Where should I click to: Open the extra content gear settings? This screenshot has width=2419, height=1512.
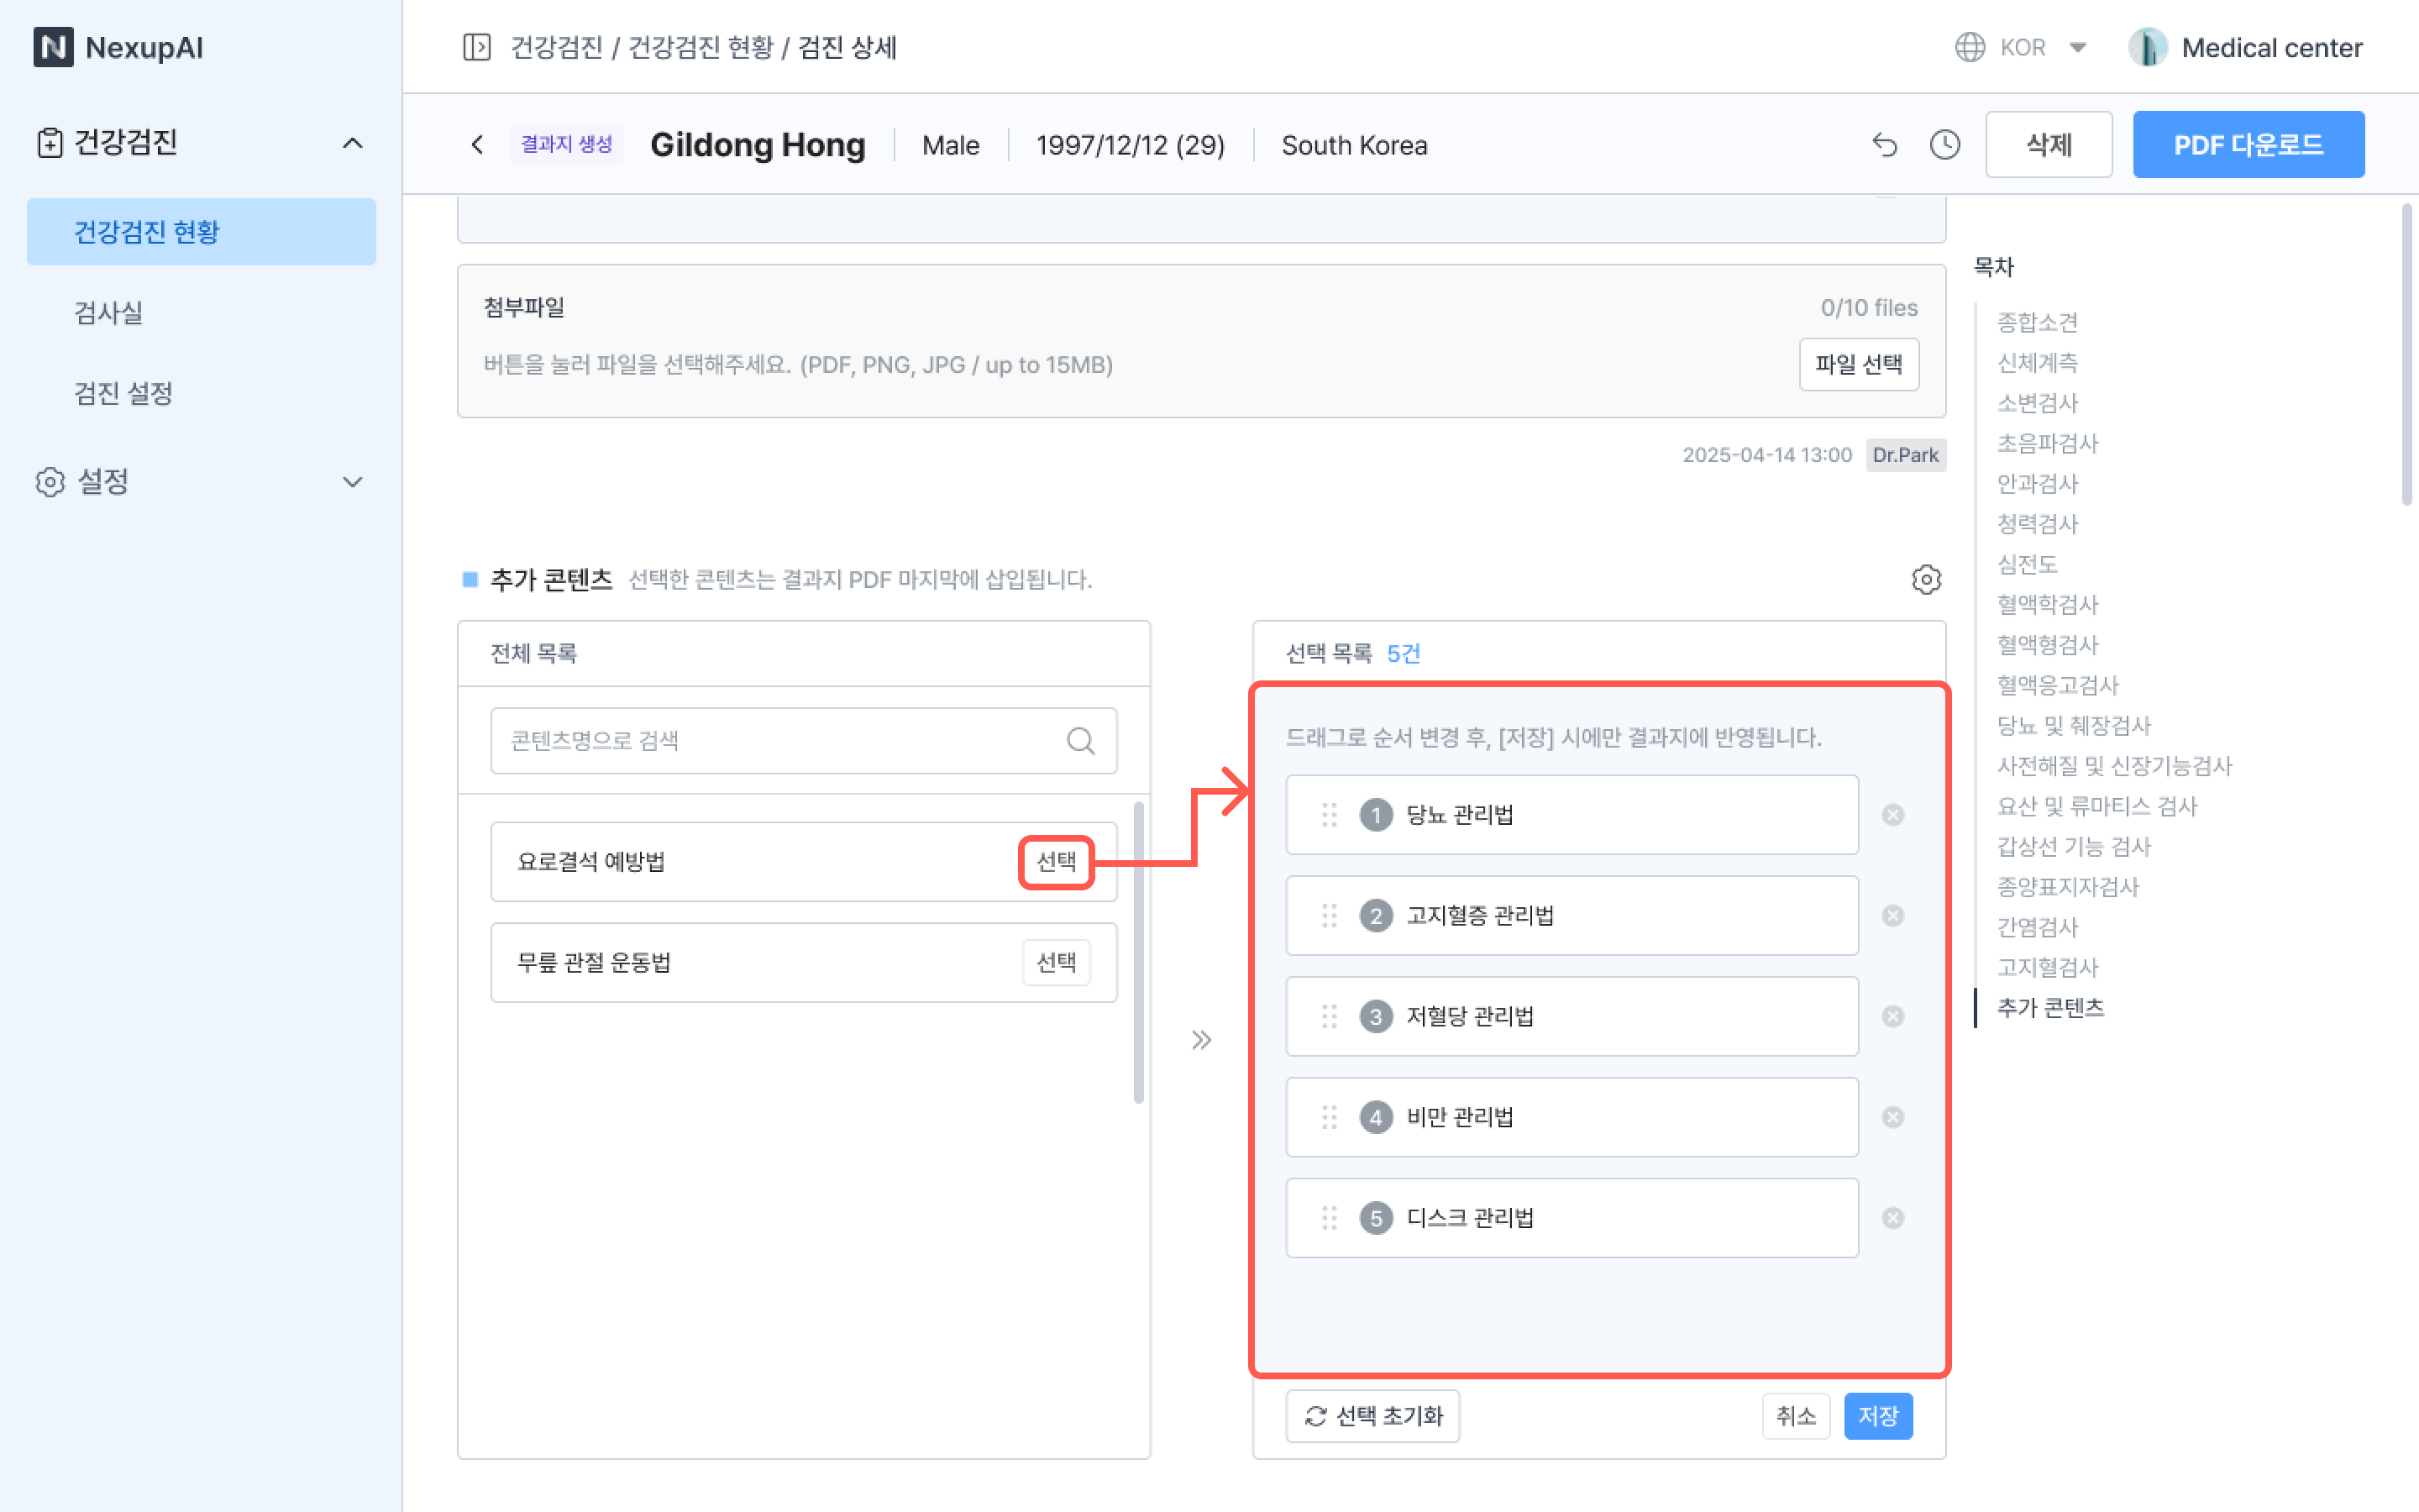1926,579
